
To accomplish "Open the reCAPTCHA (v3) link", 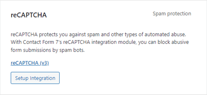I will point(30,63).
